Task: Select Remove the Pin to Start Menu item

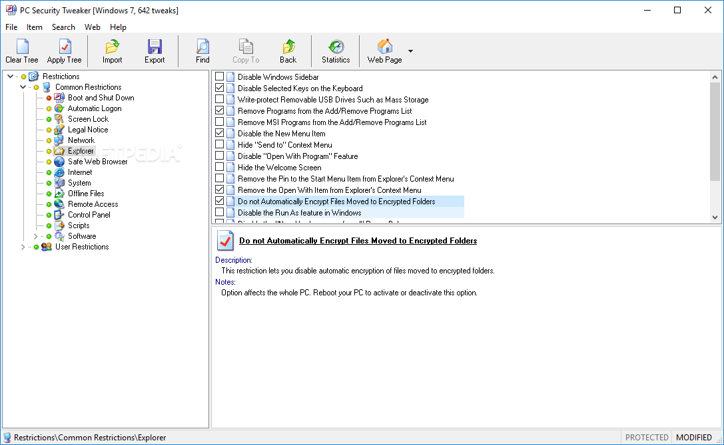Action: tap(346, 179)
